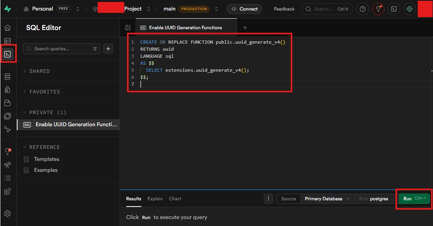The width and height of the screenshot is (433, 226).
Task: Click the Connect button
Action: pos(244,9)
